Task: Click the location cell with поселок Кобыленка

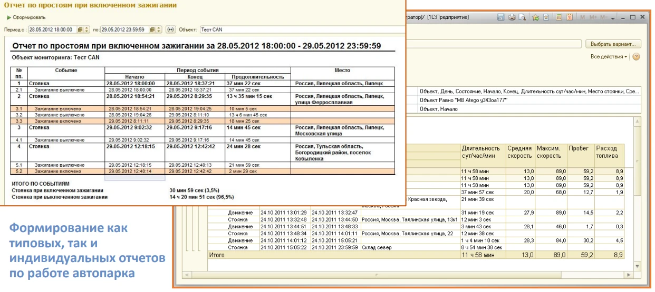Action: pyautogui.click(x=343, y=153)
